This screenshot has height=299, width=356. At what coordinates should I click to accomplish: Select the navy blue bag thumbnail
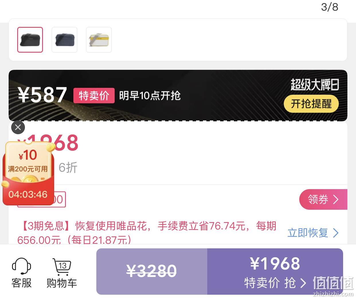point(64,40)
